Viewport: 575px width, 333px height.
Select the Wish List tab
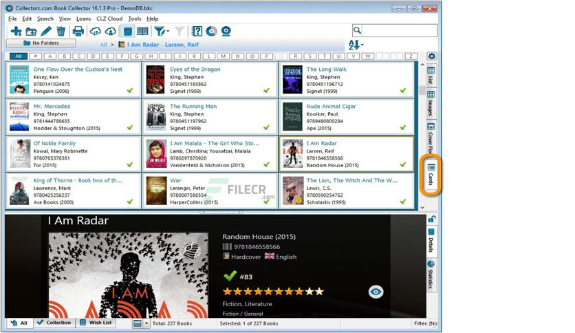click(96, 323)
